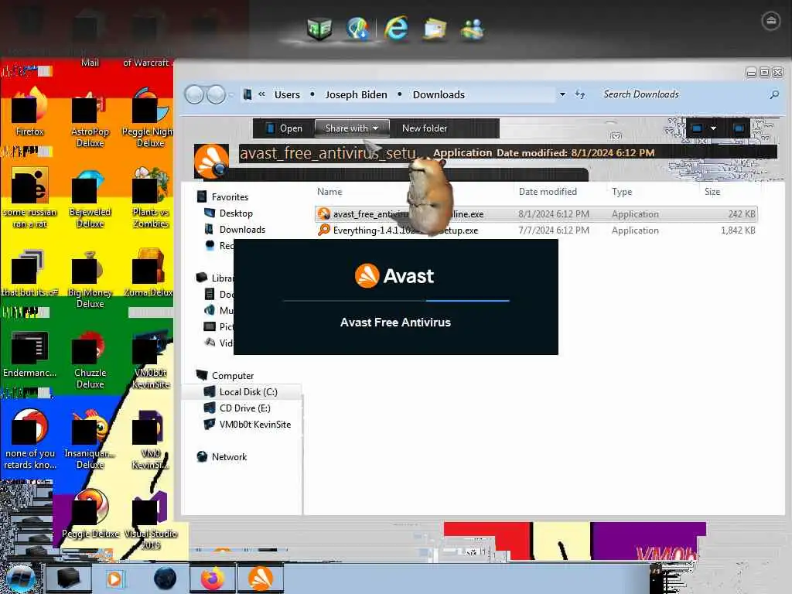
Task: Open Desktop under Favorites
Action: [x=236, y=213]
